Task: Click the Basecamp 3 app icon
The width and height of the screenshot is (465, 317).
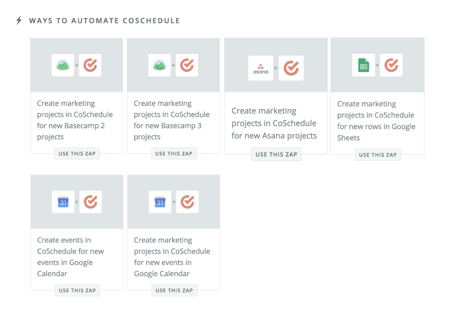Action: click(160, 65)
